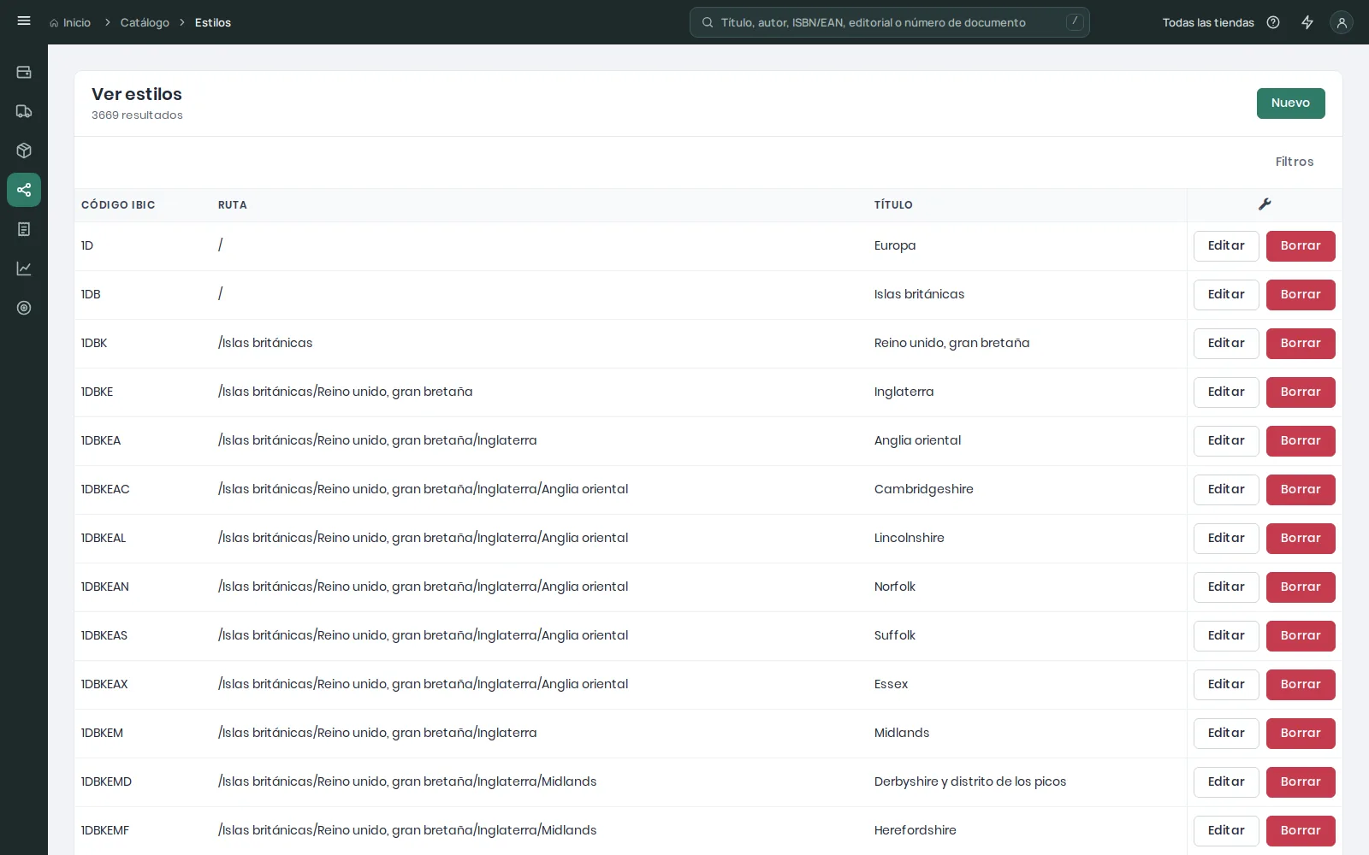Sort by CÓDIGO IBIC column header
The height and width of the screenshot is (855, 1369).
[118, 205]
